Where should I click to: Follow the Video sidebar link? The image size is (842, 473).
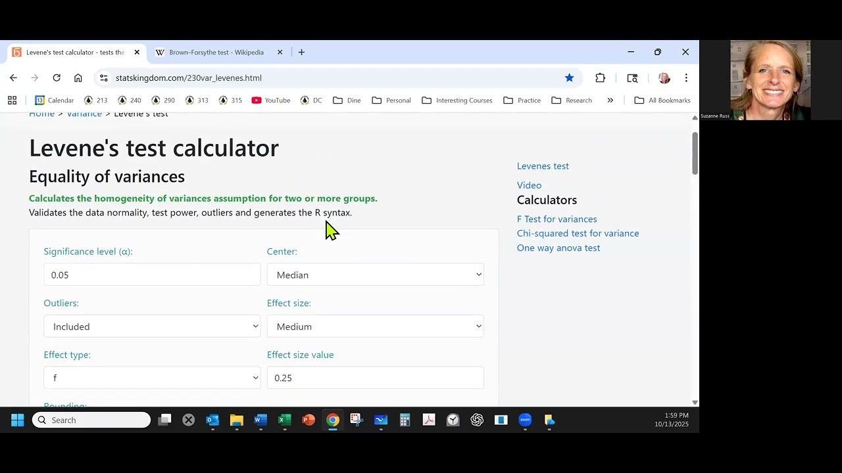click(529, 185)
